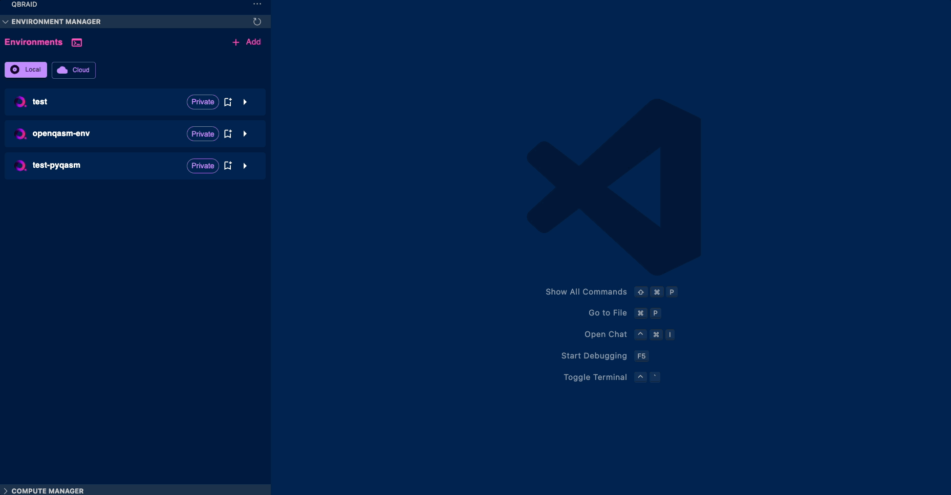This screenshot has width=951, height=495.
Task: Click the qBraid logo icon of test environment
Action: coord(20,102)
